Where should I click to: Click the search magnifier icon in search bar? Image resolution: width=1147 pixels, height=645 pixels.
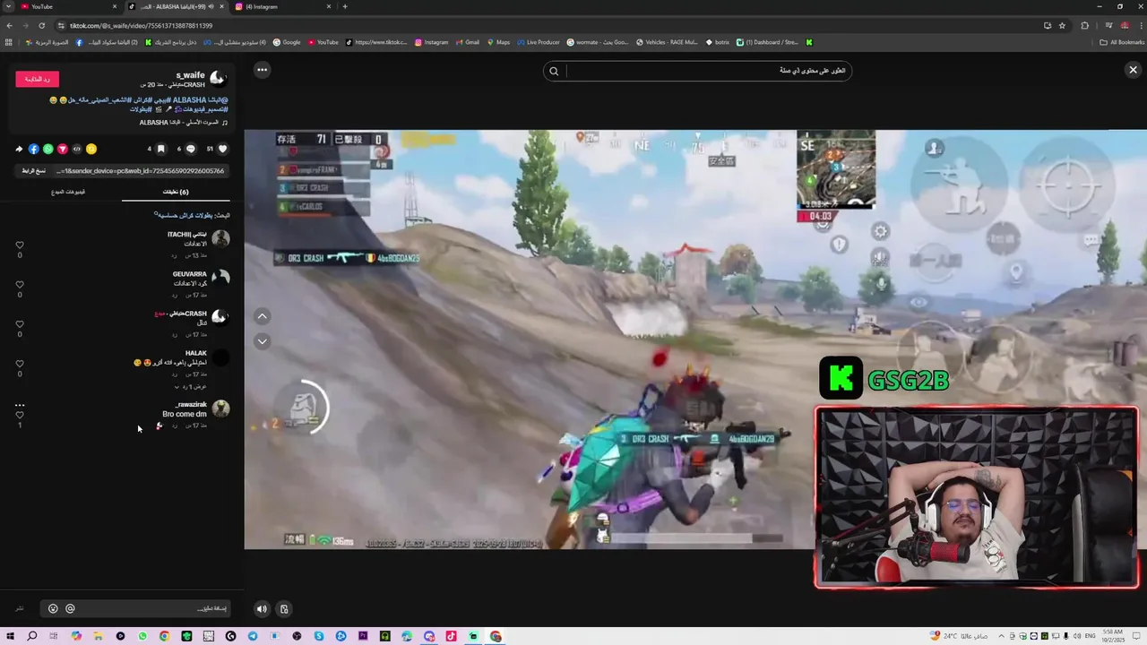tap(554, 71)
